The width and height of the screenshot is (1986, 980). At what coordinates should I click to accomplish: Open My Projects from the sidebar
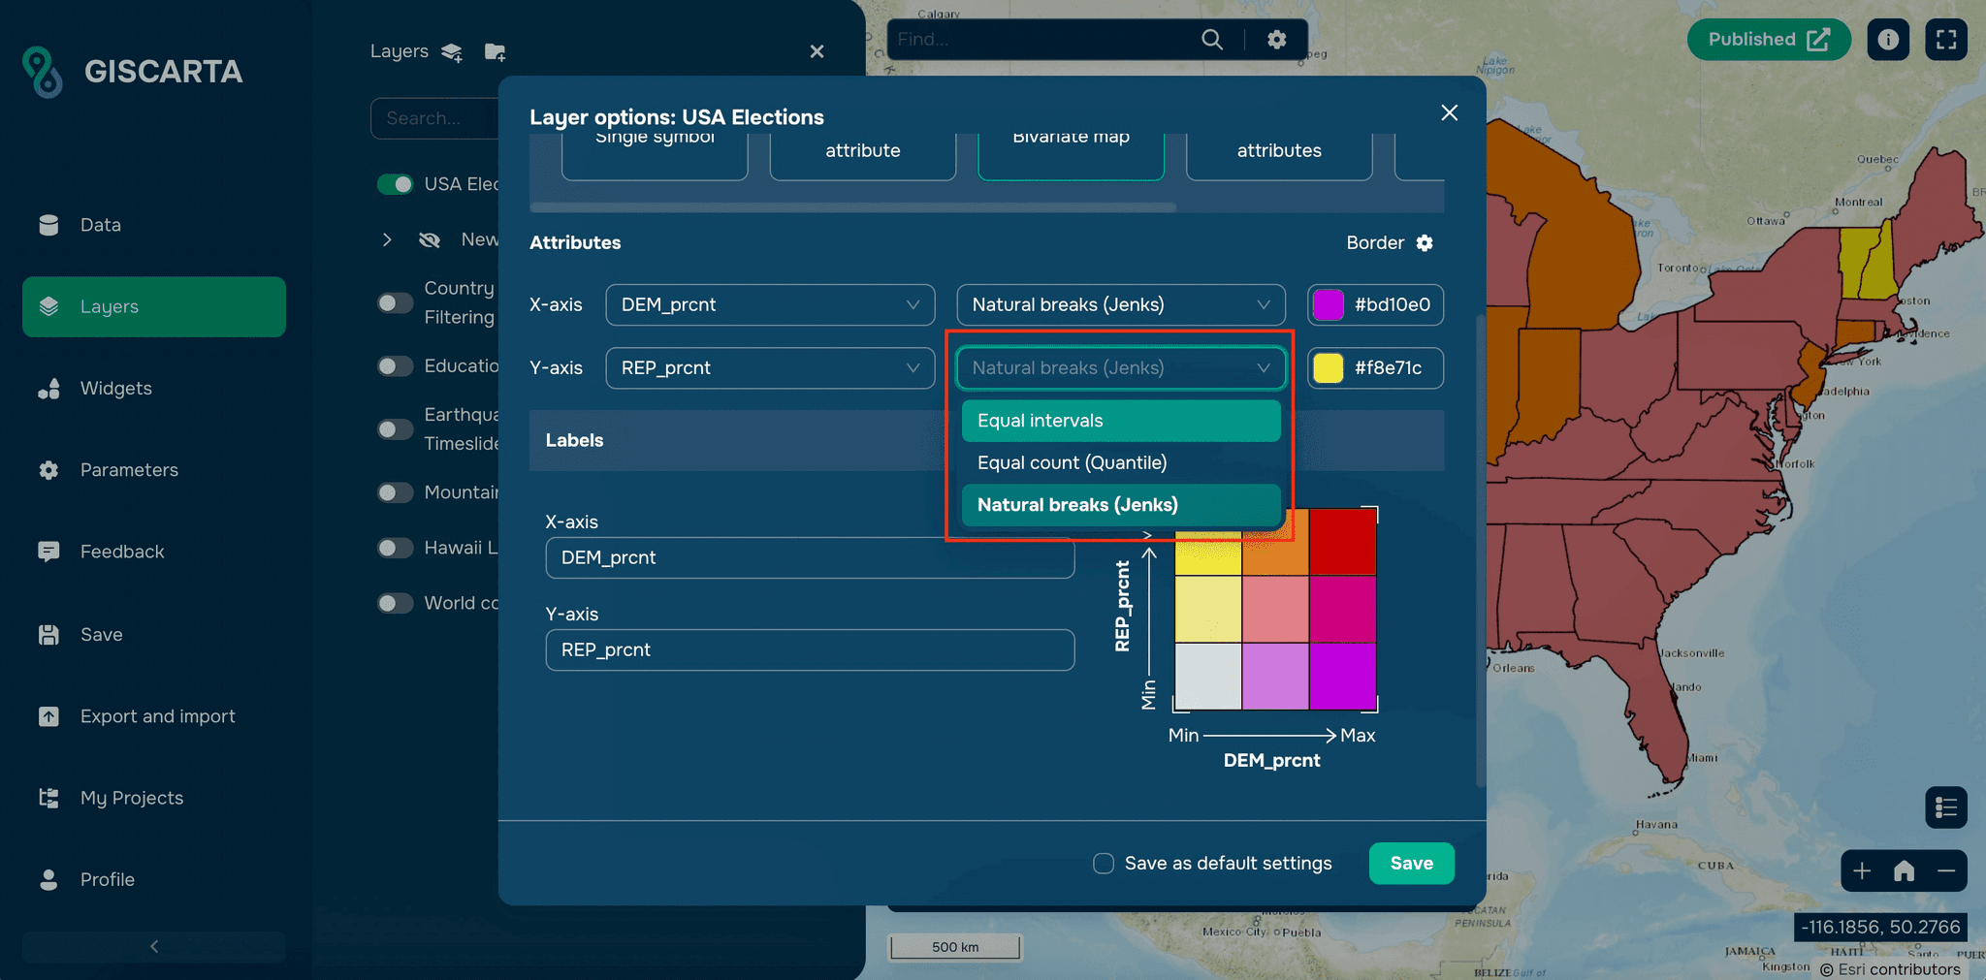(x=131, y=797)
